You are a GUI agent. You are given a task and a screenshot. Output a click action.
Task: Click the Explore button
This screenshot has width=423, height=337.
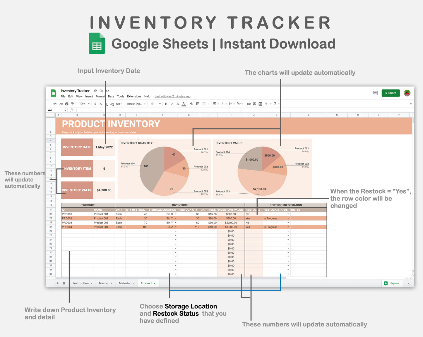point(392,283)
